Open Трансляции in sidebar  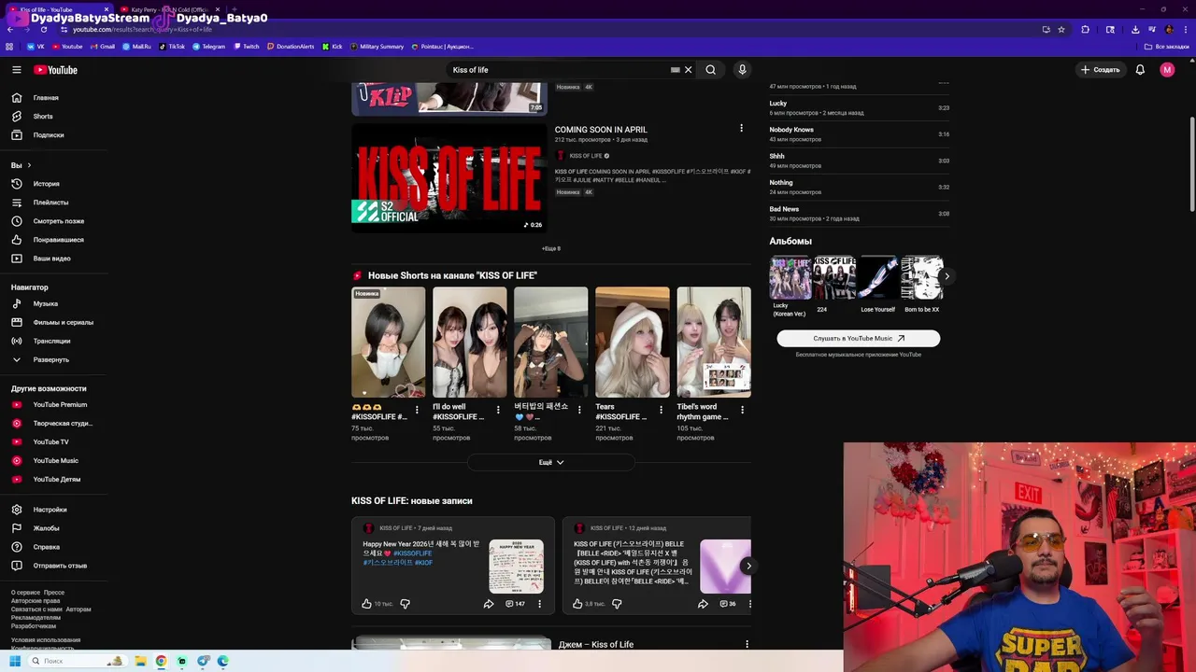pos(52,341)
